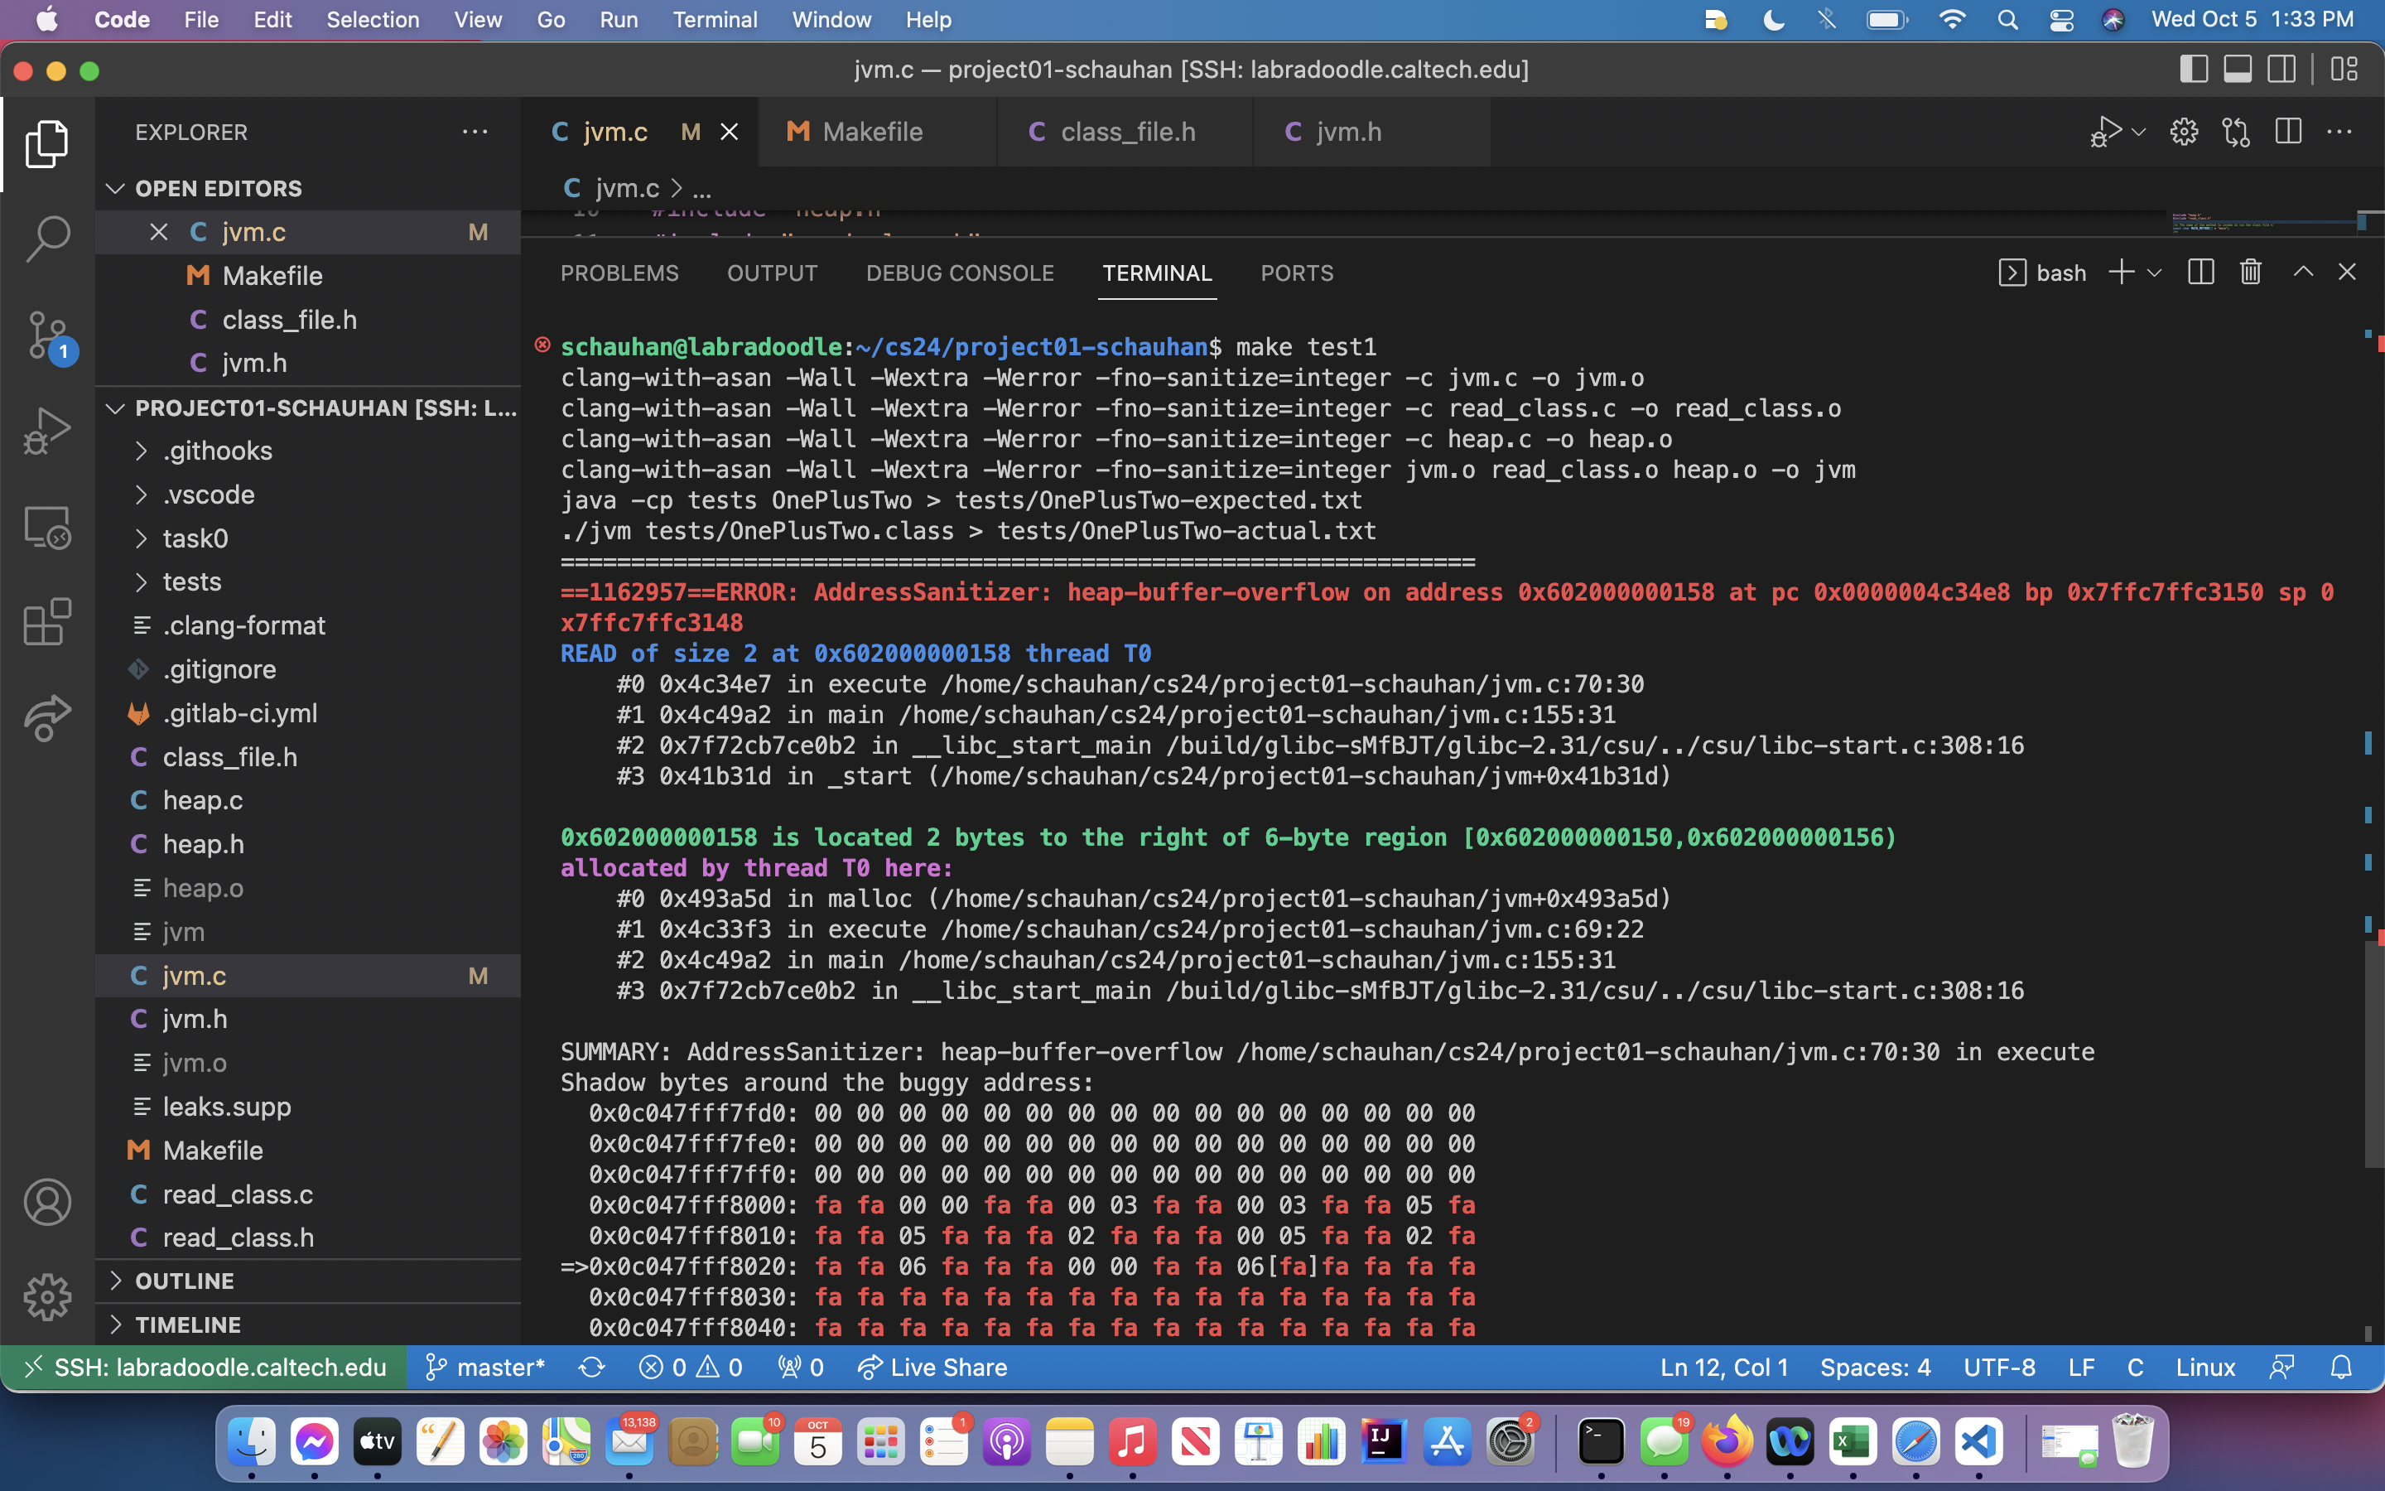The image size is (2385, 1491).
Task: Click the master* branch in status bar
Action: [485, 1368]
